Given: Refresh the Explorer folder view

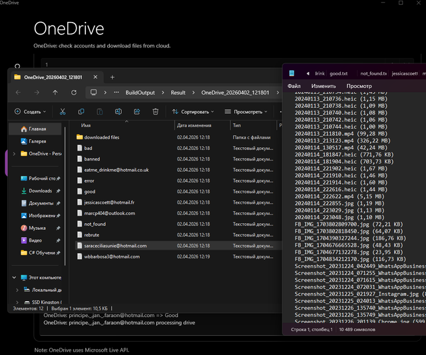Looking at the screenshot, I should pyautogui.click(x=74, y=93).
